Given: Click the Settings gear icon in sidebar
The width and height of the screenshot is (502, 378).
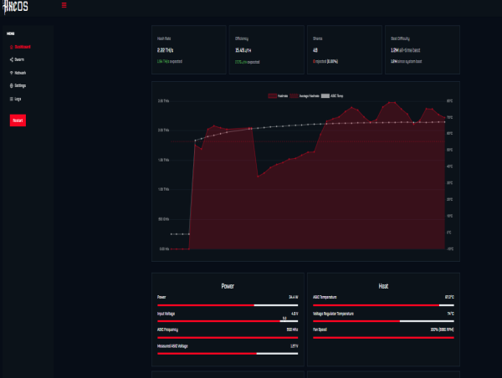Looking at the screenshot, I should (11, 85).
